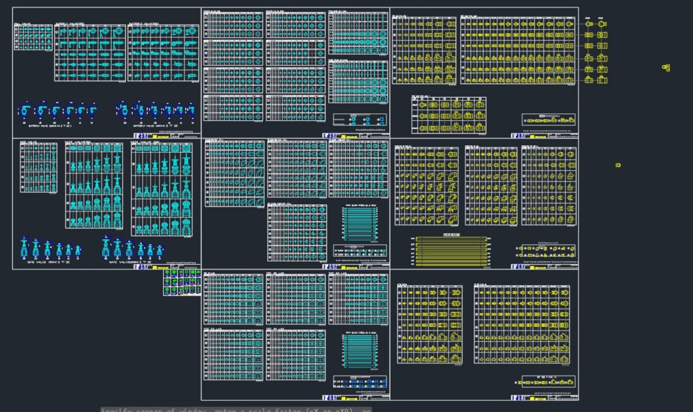Select the cyan pipe bundle in the middle sheet
This screenshot has height=412, width=693.
pos(359,224)
